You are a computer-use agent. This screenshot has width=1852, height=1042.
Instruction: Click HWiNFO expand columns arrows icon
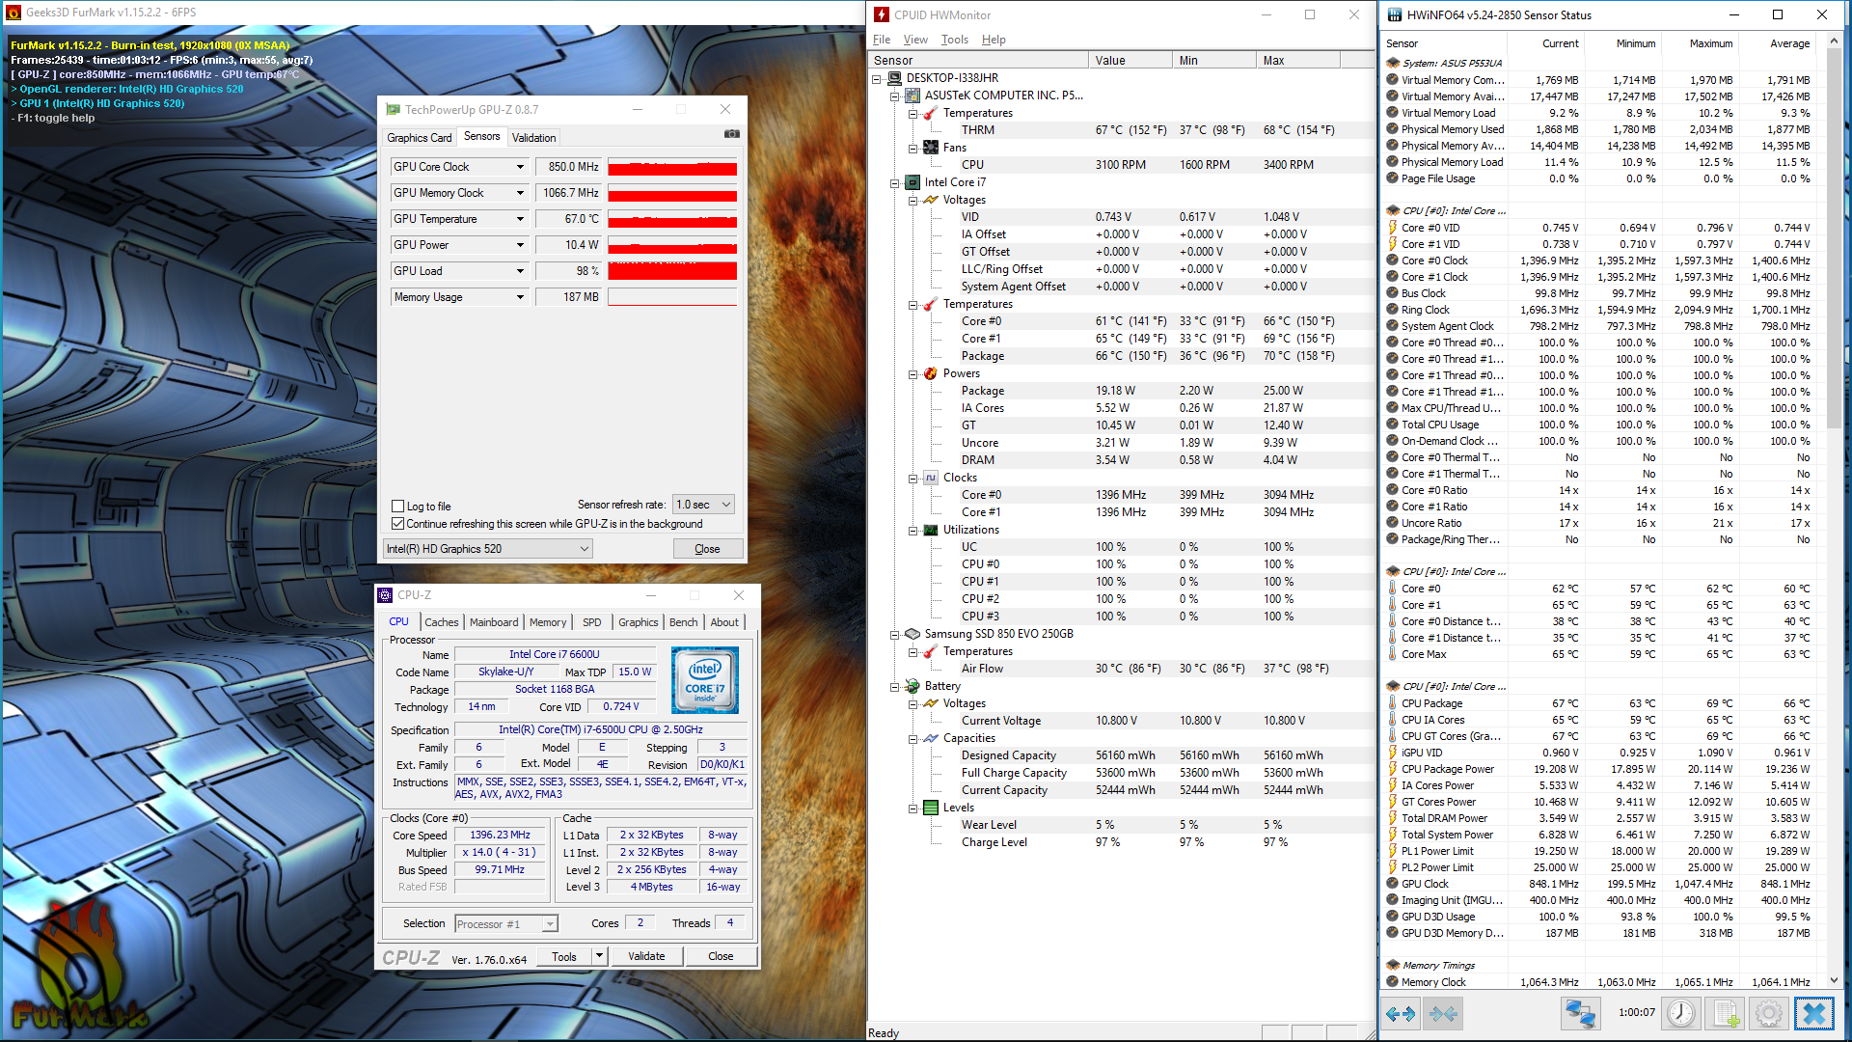pos(1400,1014)
